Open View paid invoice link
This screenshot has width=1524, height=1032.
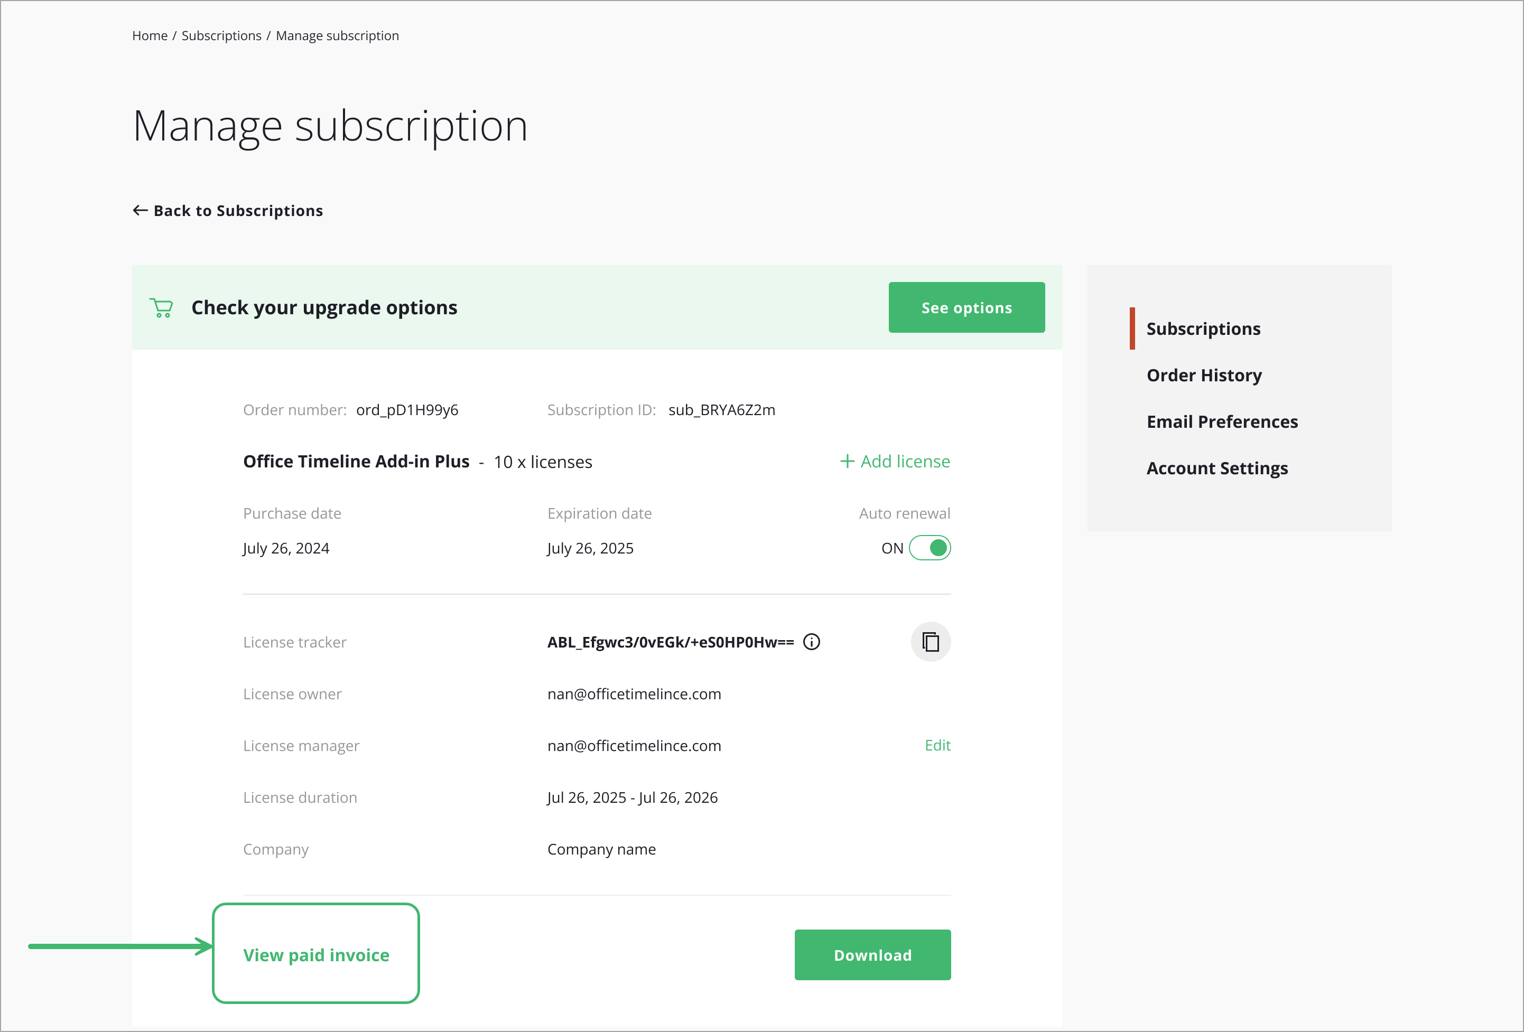coord(316,955)
